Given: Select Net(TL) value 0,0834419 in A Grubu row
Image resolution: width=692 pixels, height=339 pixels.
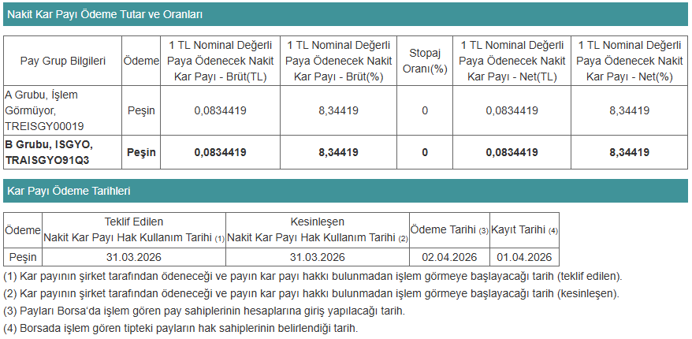Looking at the screenshot, I should click(512, 110).
